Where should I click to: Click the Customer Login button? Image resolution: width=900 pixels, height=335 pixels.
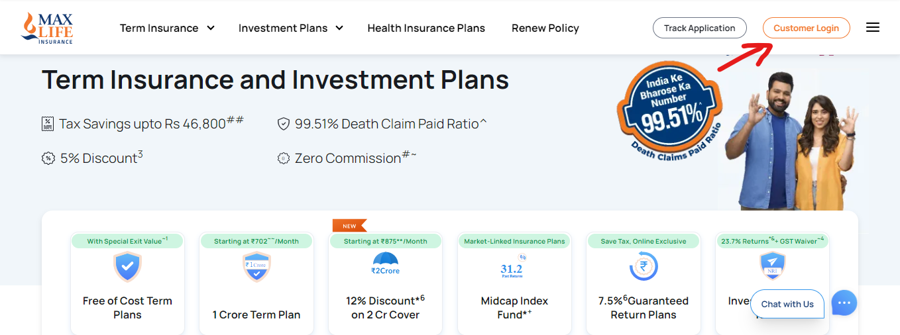pos(807,28)
